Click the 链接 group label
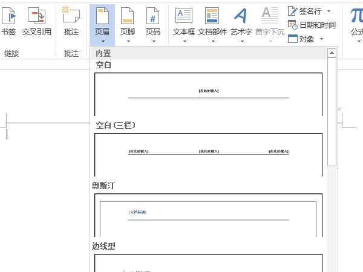Screen dimensions: 363x272 (x=11, y=54)
